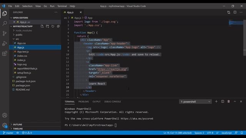246x138 pixels.
Task: Close the terminal panel
Action: click(241, 102)
